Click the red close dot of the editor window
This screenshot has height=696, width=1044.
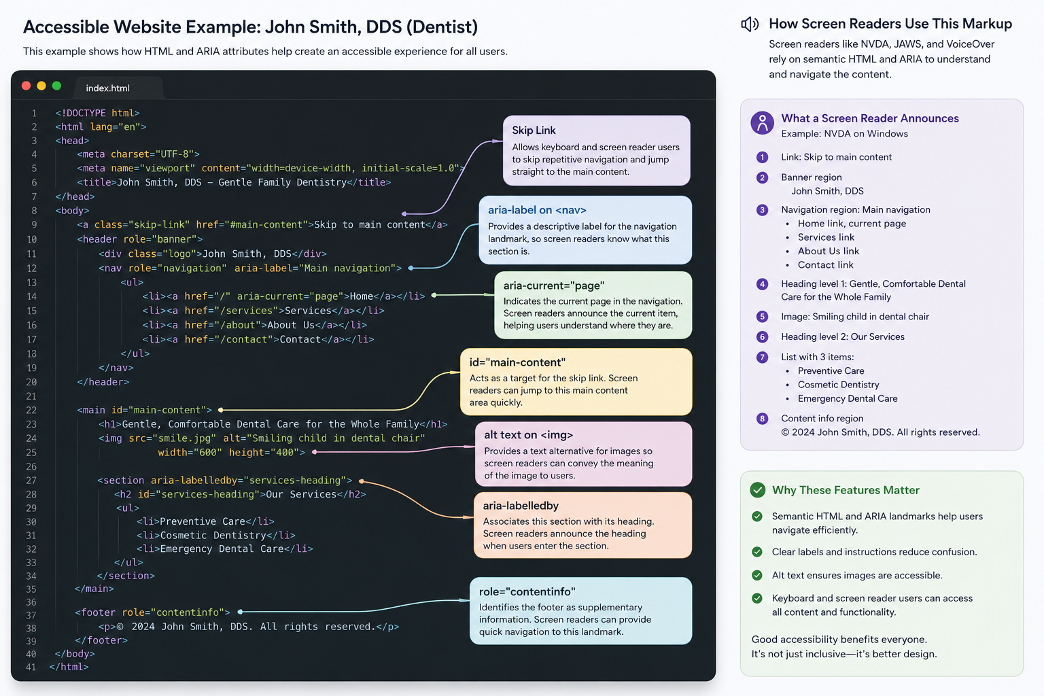click(x=26, y=86)
